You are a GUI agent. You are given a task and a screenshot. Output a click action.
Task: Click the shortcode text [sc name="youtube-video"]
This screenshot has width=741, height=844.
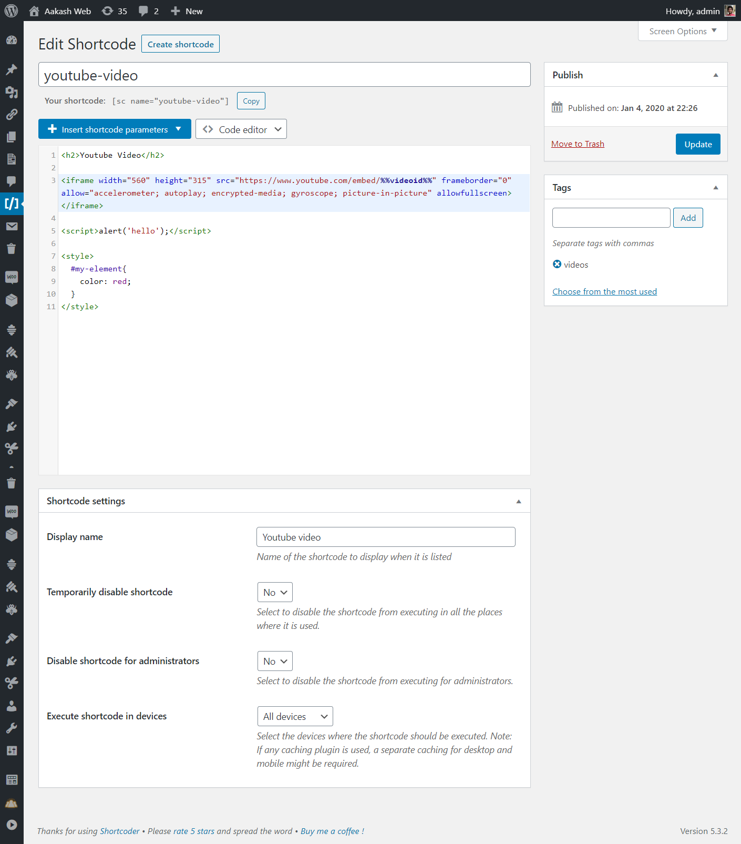click(170, 101)
